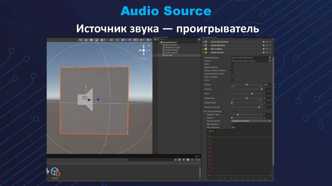Enable Bypass Effects checkbox
Viewport: 332px width, 186px height.
click(232, 67)
